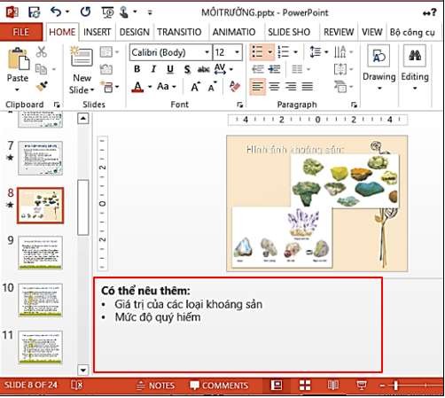Switch to Normal view in status bar

coord(277,385)
